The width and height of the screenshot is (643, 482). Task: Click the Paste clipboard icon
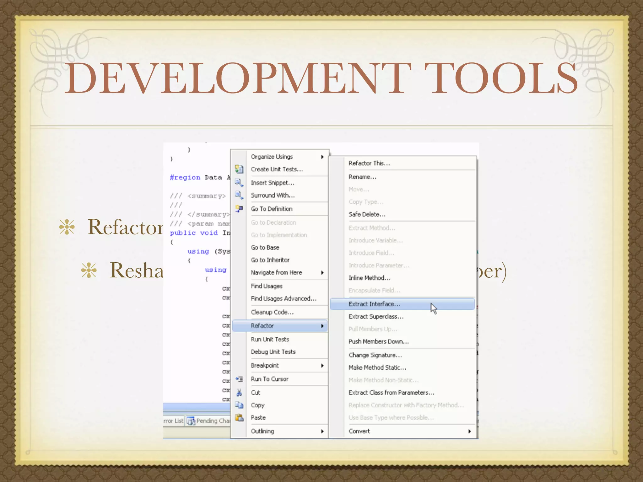coord(239,418)
